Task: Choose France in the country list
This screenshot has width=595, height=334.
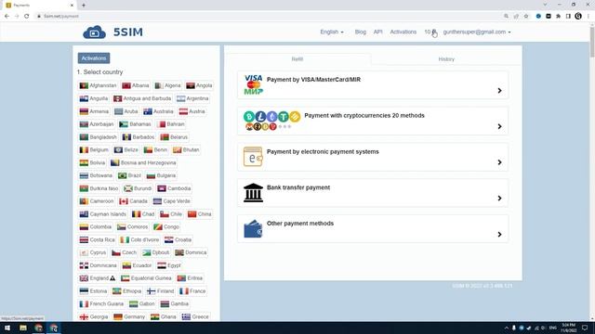Action: (192, 291)
